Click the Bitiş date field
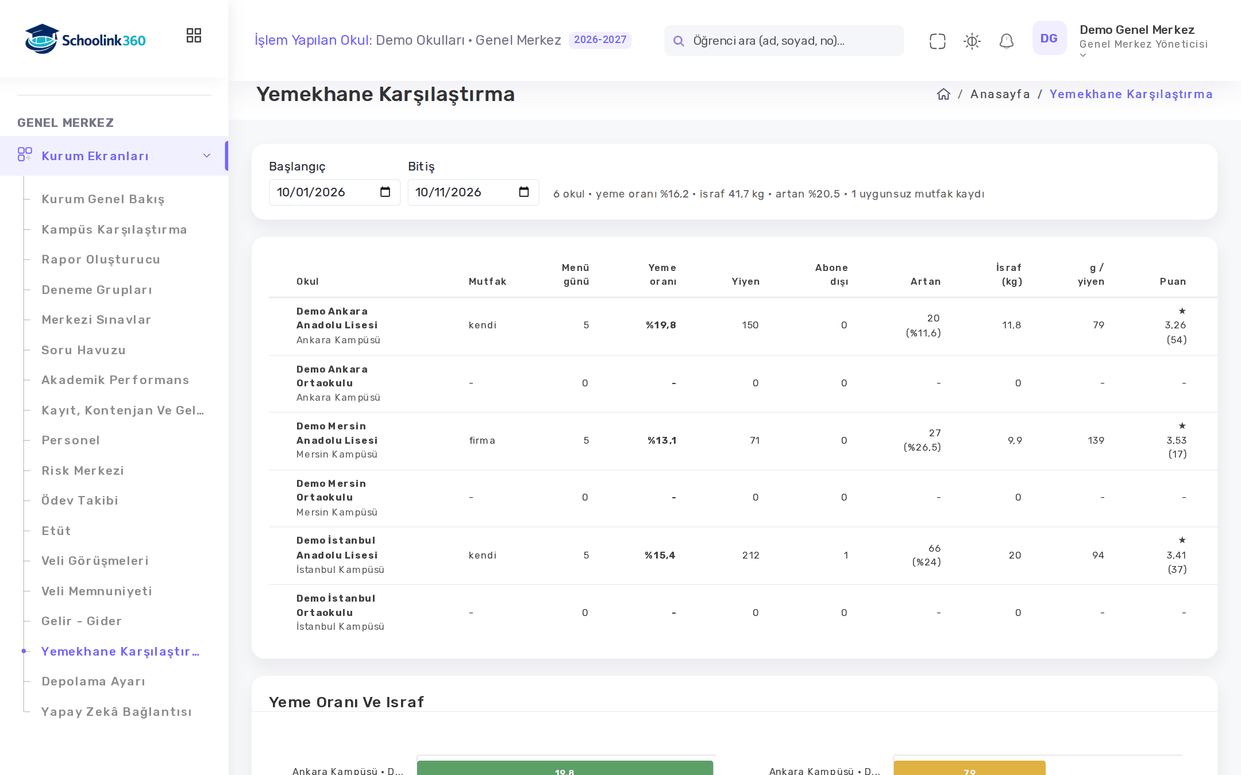 473,192
